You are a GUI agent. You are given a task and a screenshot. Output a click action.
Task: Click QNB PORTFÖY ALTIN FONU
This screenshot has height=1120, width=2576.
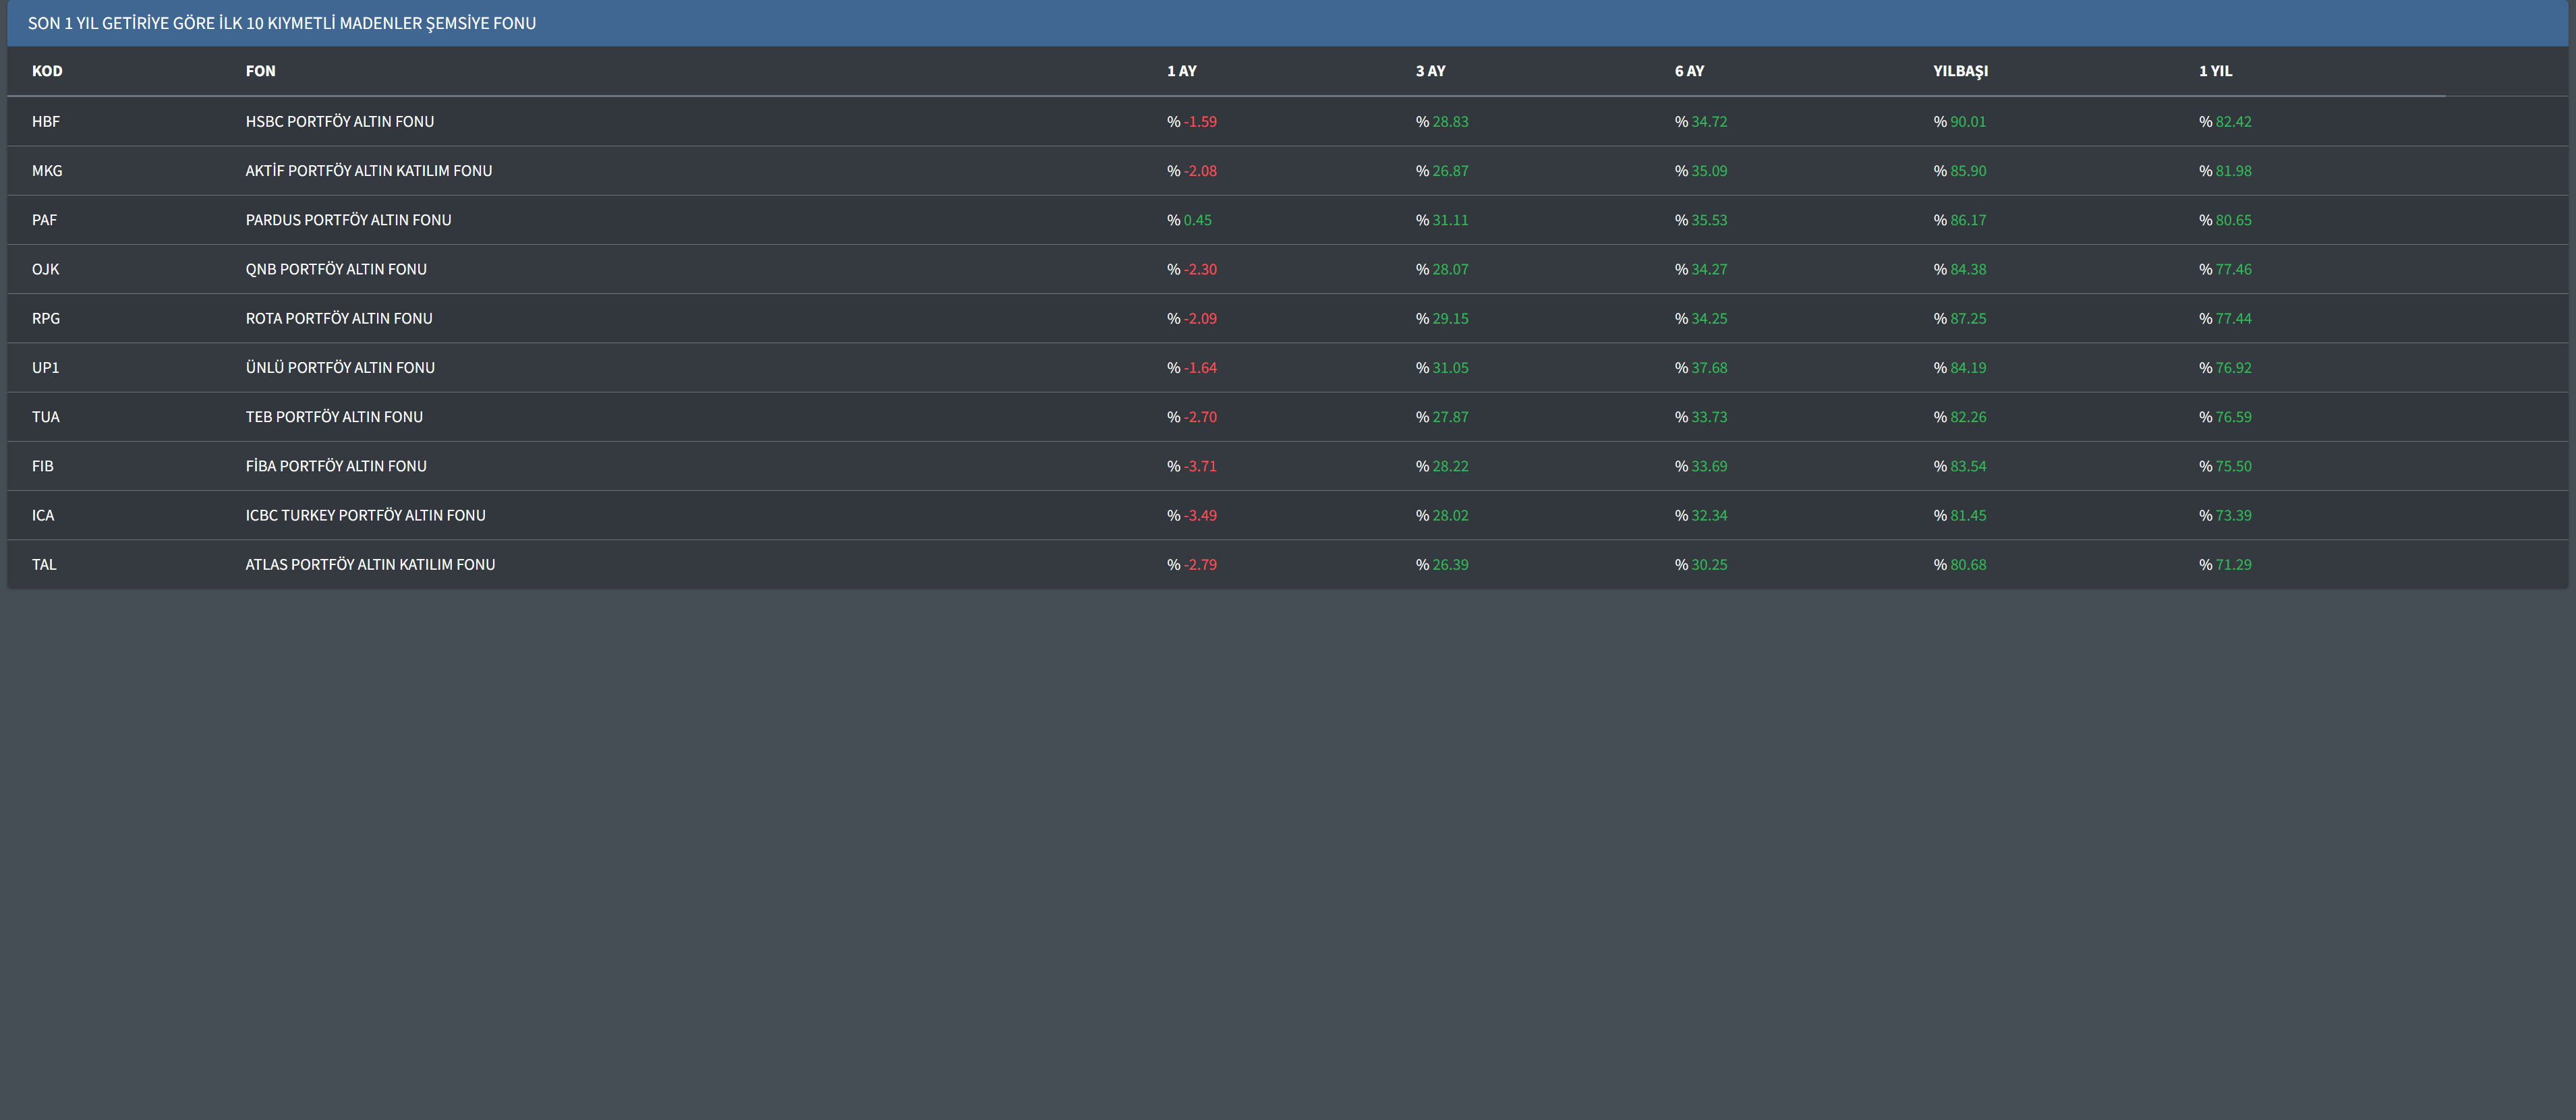(x=336, y=269)
